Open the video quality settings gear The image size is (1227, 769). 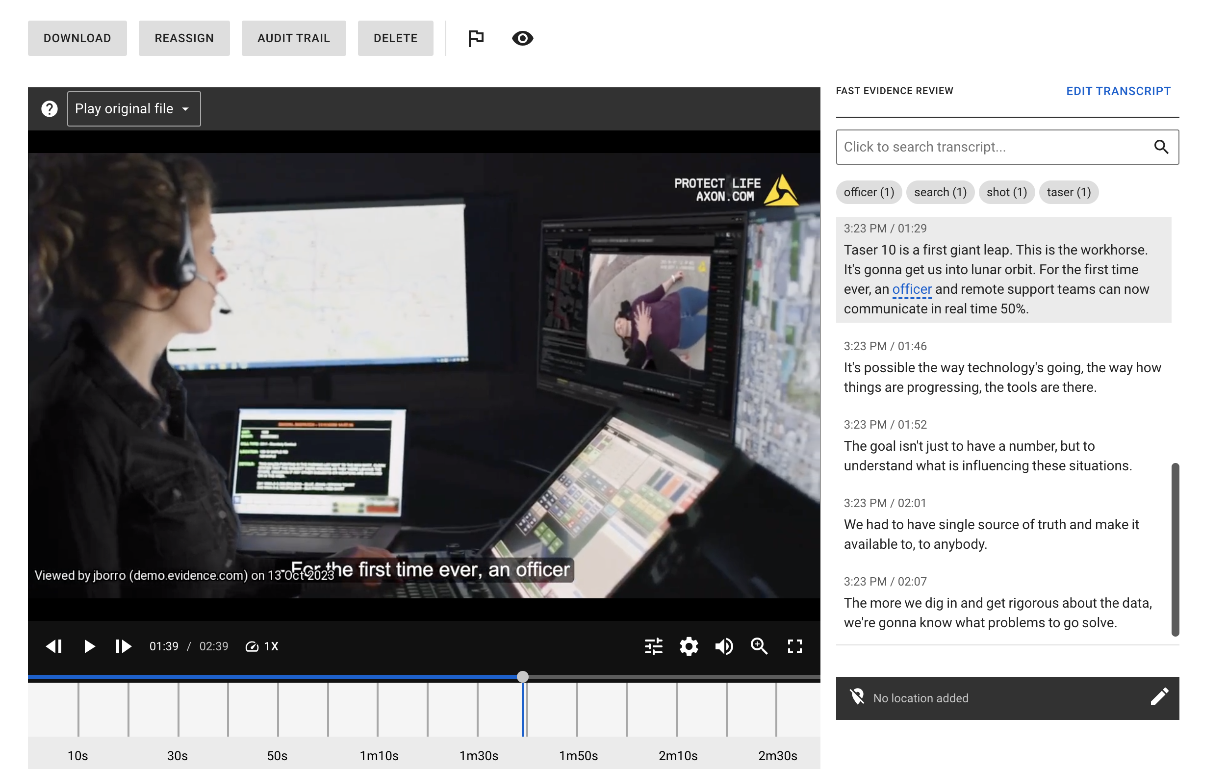coord(689,646)
